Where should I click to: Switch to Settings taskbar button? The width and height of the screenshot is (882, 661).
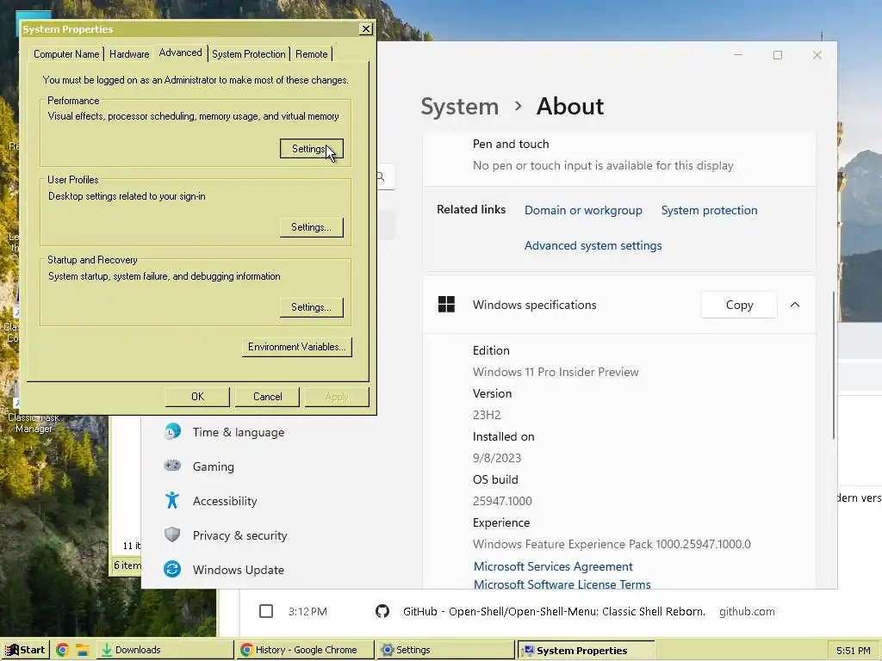[x=445, y=650]
